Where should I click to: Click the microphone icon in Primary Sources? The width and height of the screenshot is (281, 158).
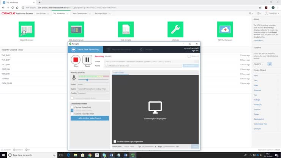tap(74, 78)
